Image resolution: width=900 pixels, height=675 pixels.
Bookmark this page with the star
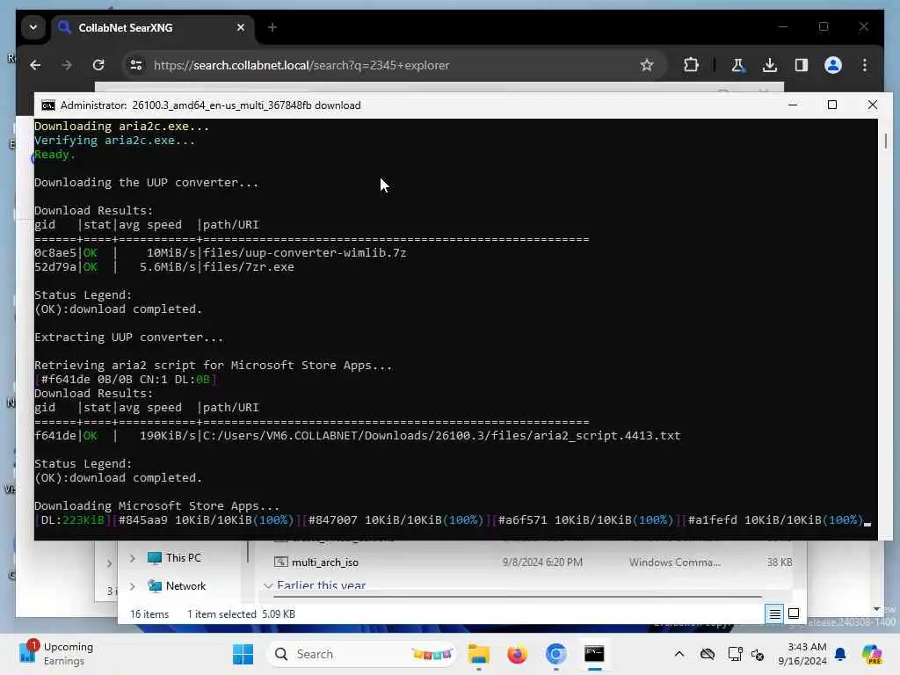pyautogui.click(x=647, y=65)
